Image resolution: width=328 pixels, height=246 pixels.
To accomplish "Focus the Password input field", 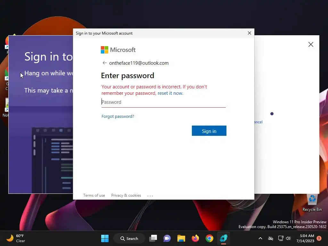I will [164, 102].
